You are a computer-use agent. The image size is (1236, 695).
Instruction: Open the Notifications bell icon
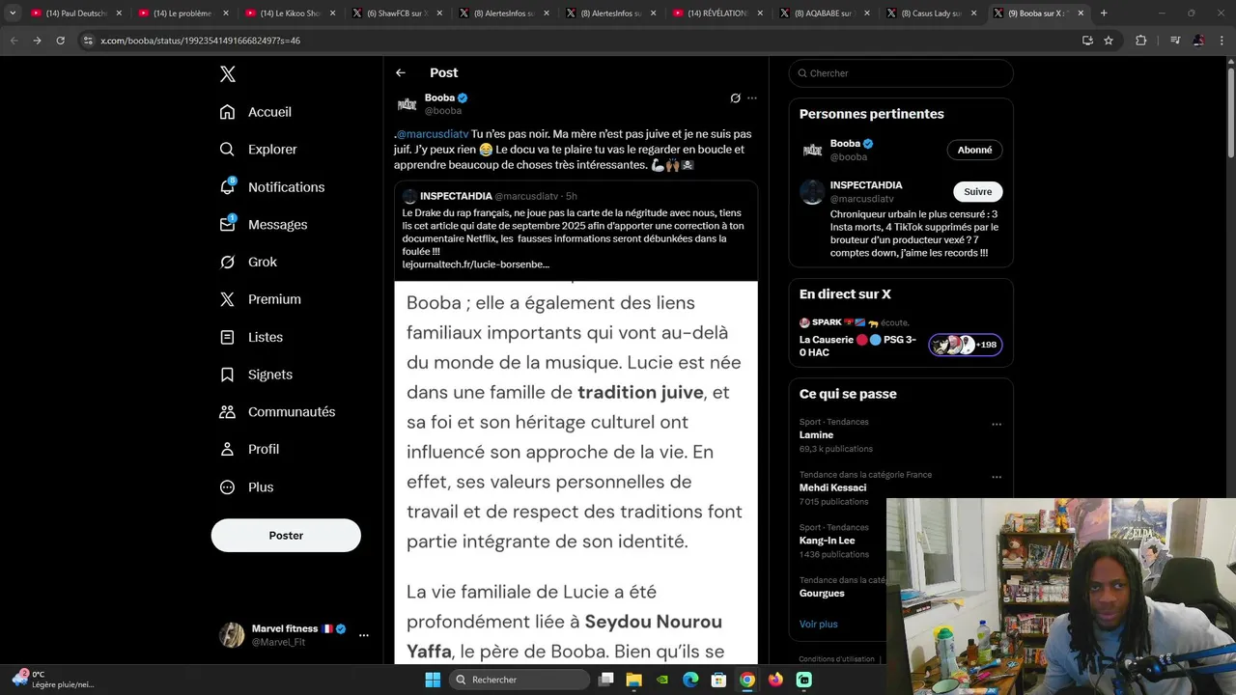tap(227, 186)
